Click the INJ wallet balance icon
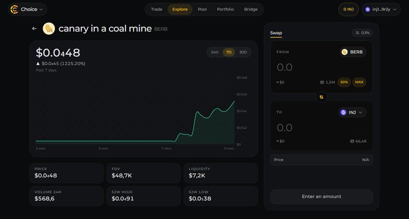Image resolution: width=409 pixels, height=219 pixels. pos(352,141)
